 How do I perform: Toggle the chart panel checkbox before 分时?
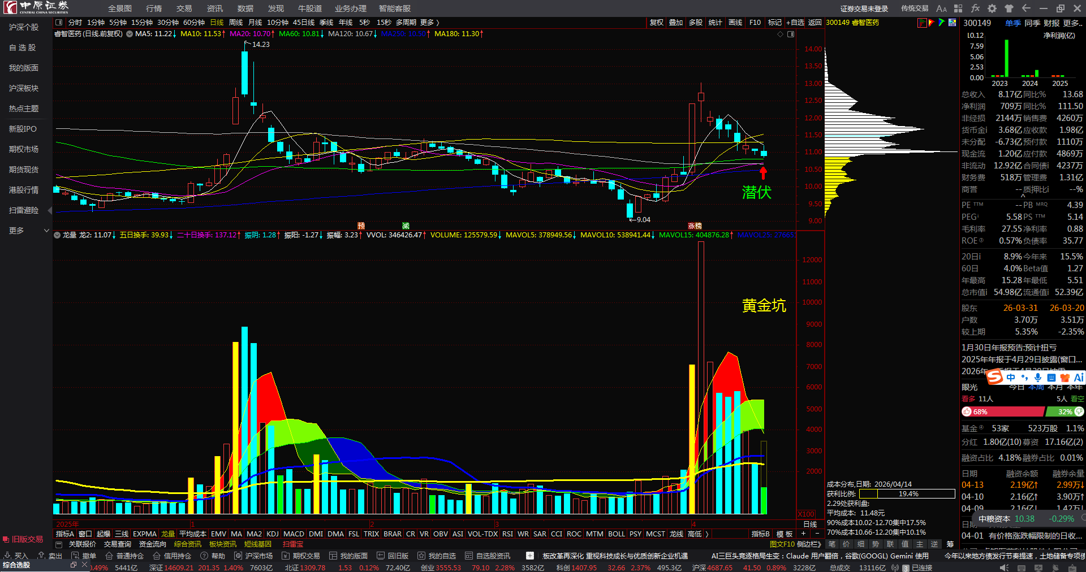[x=59, y=23]
